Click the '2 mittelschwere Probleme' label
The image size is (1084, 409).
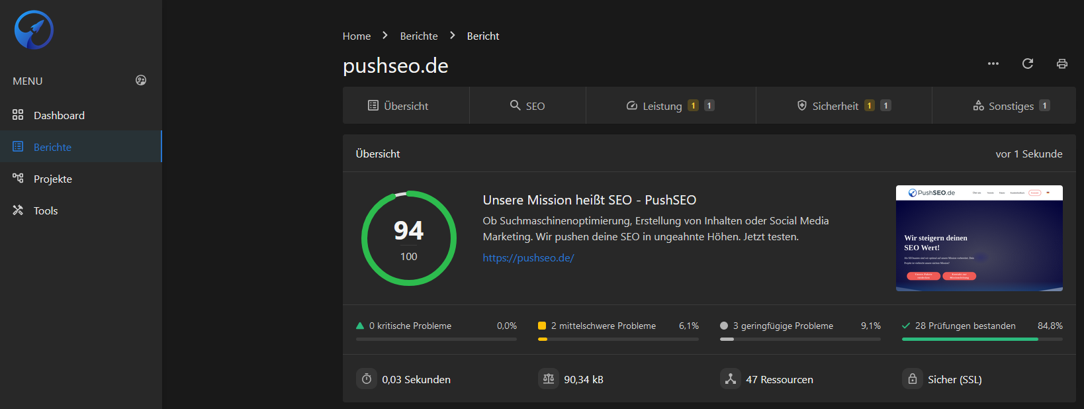pyautogui.click(x=604, y=326)
